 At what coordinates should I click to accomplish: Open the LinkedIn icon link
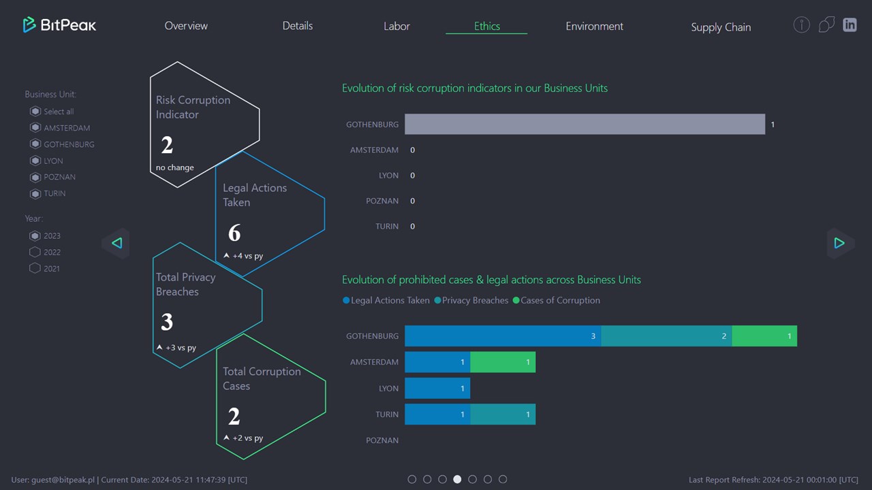850,25
